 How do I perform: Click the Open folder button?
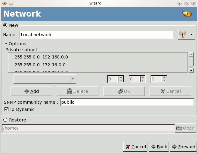coord(185,128)
